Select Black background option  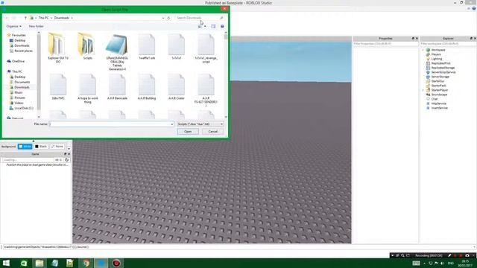pyautogui.click(x=41, y=147)
